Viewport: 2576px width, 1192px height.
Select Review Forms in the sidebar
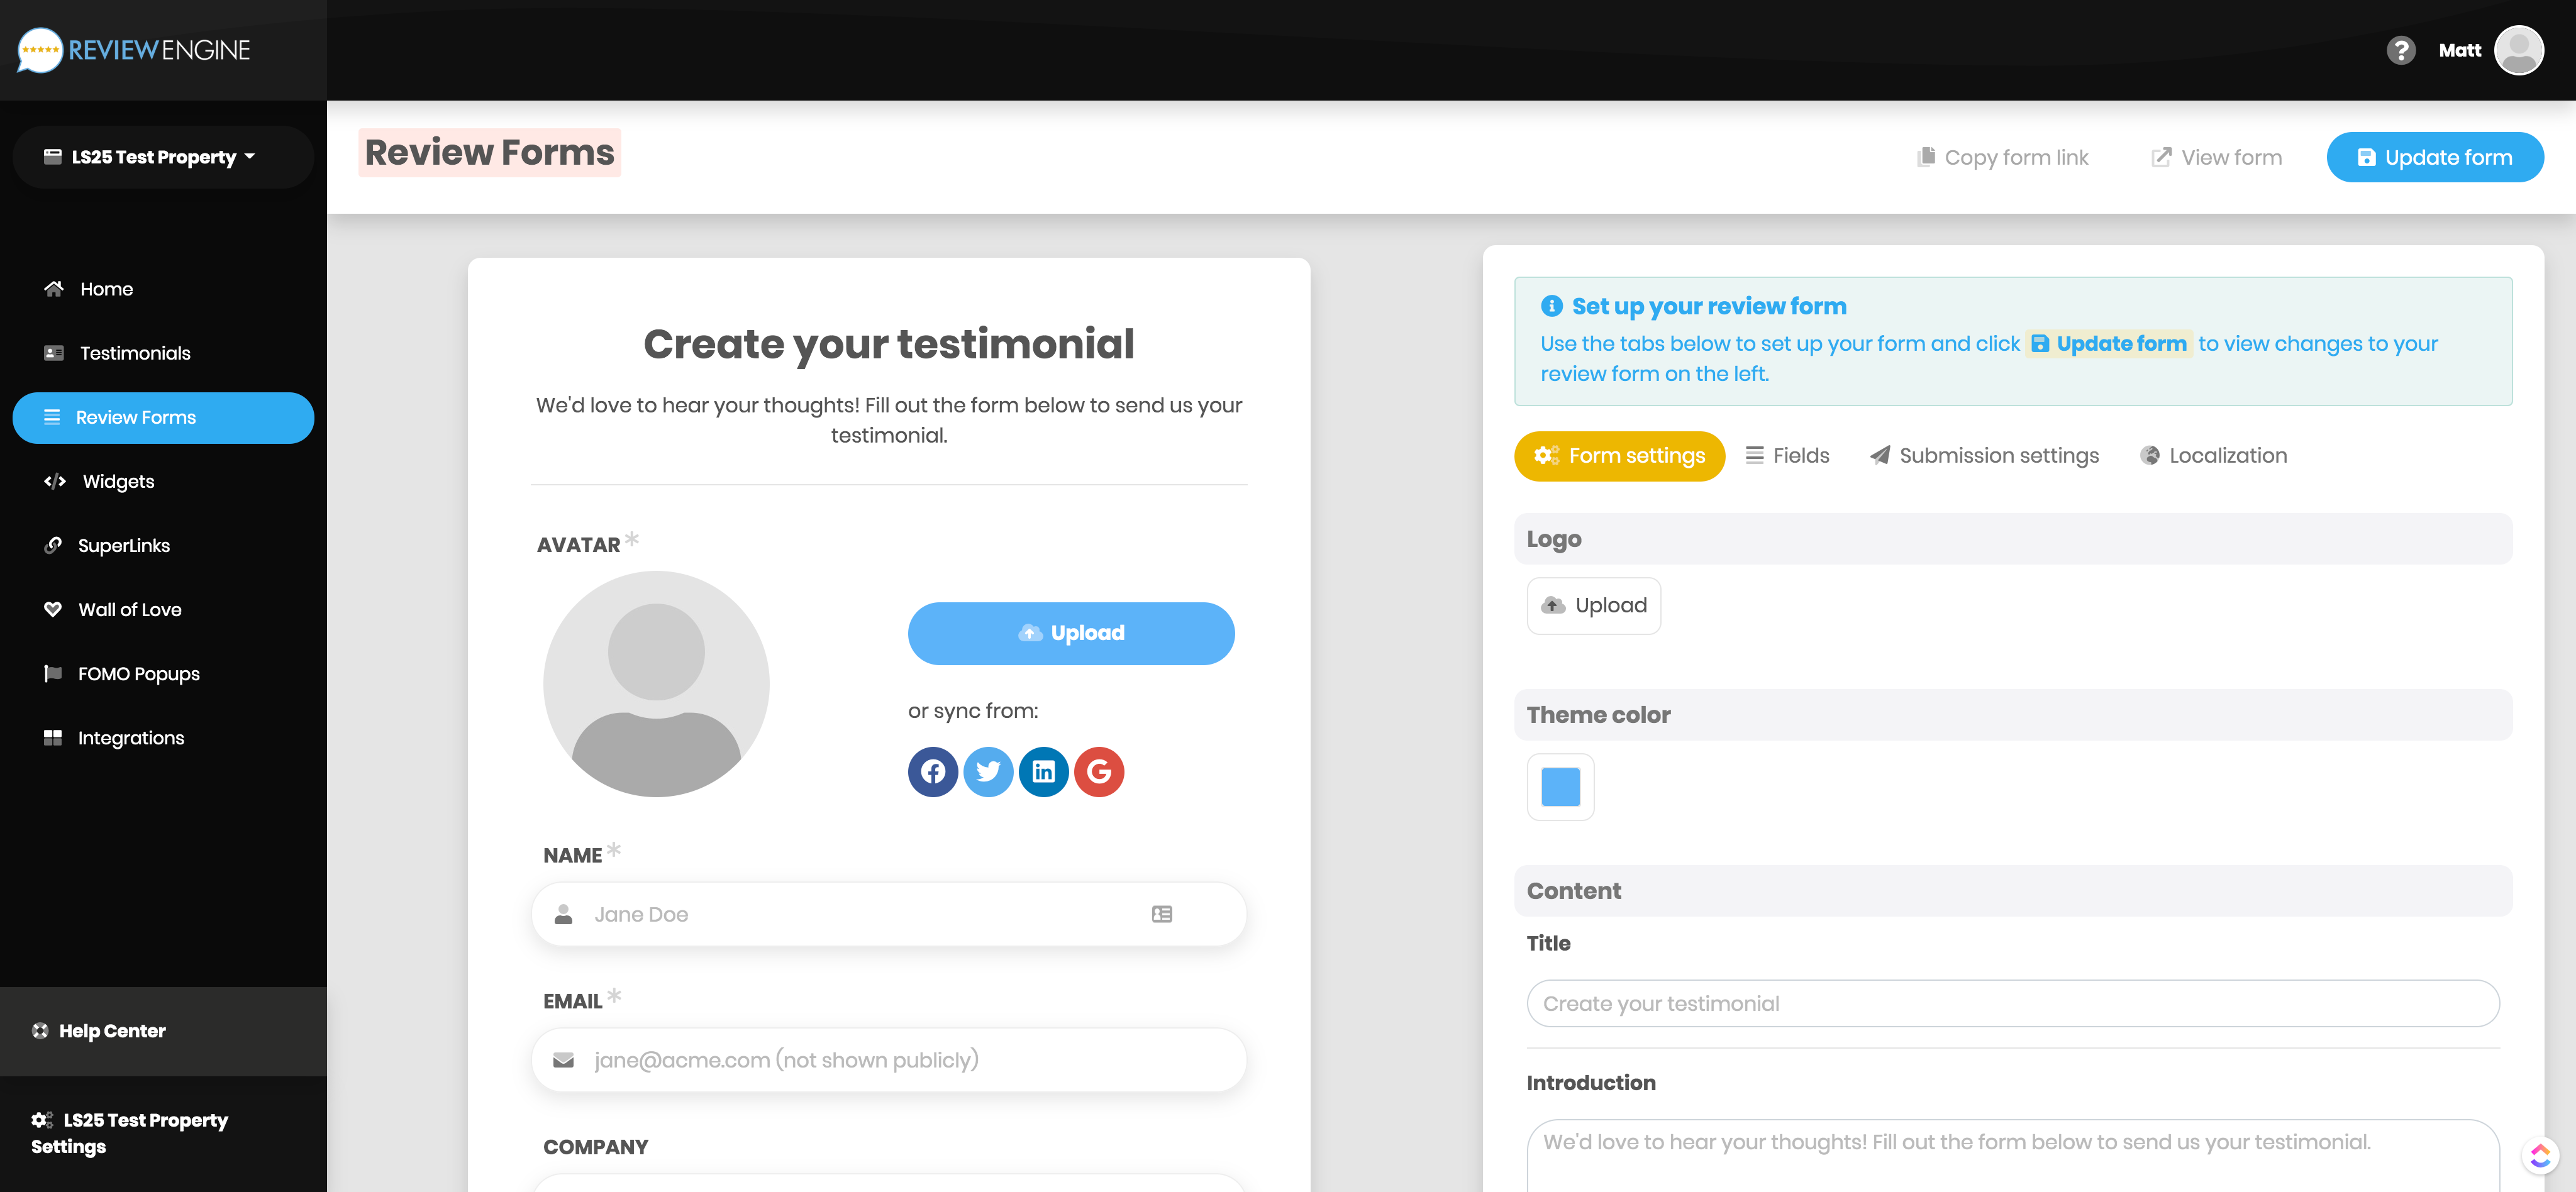tap(163, 417)
